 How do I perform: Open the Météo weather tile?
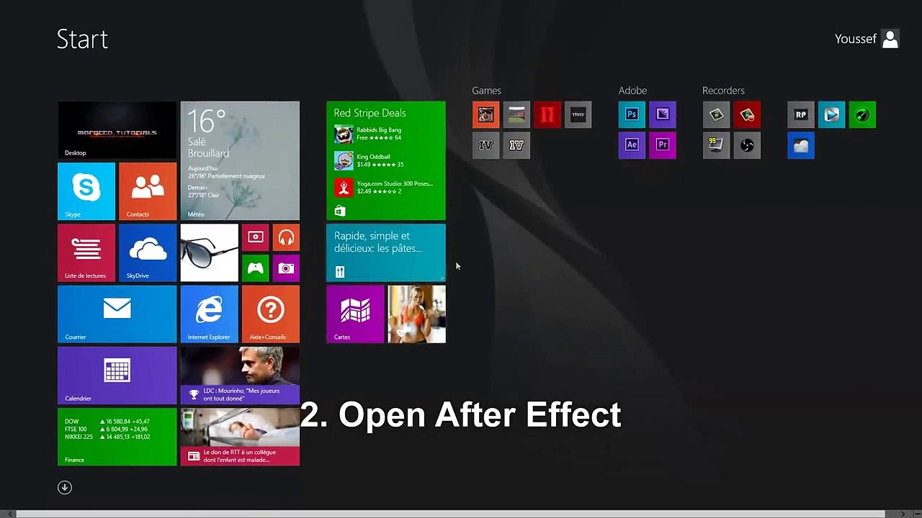240,160
